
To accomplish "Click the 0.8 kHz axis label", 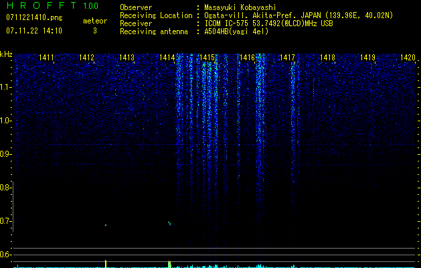I will [x=5, y=188].
